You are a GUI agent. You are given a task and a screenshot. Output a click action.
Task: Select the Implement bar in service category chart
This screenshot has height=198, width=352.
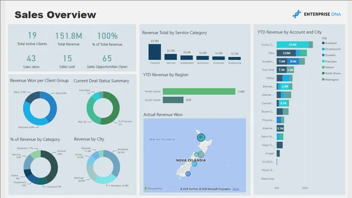point(186,58)
